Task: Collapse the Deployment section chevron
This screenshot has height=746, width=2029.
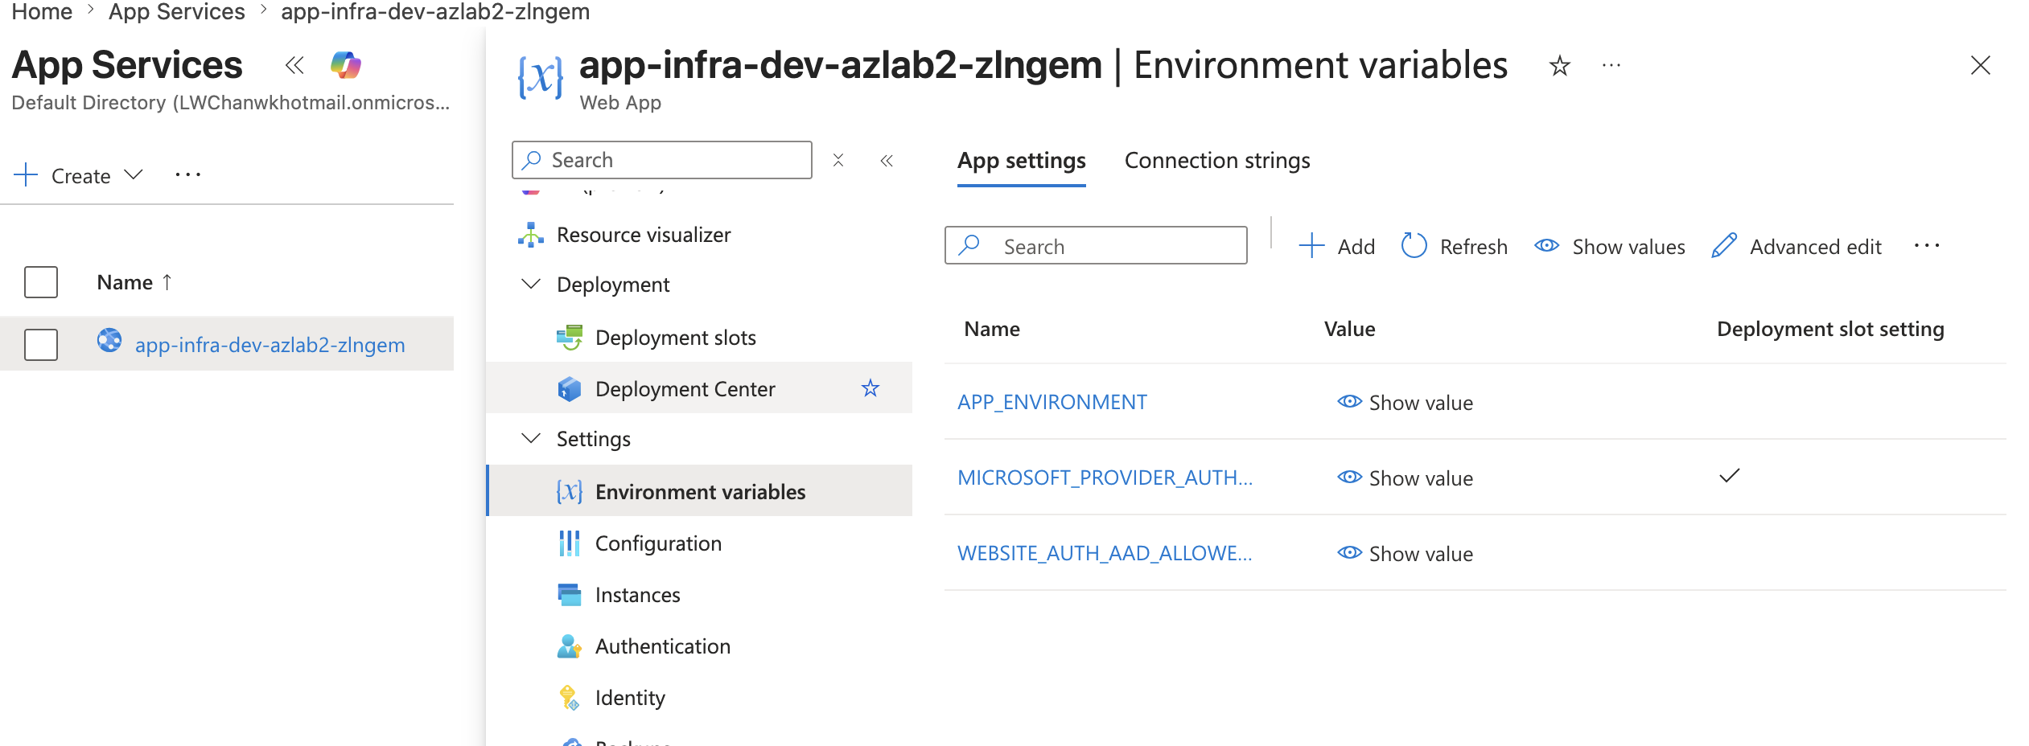Action: [x=531, y=285]
